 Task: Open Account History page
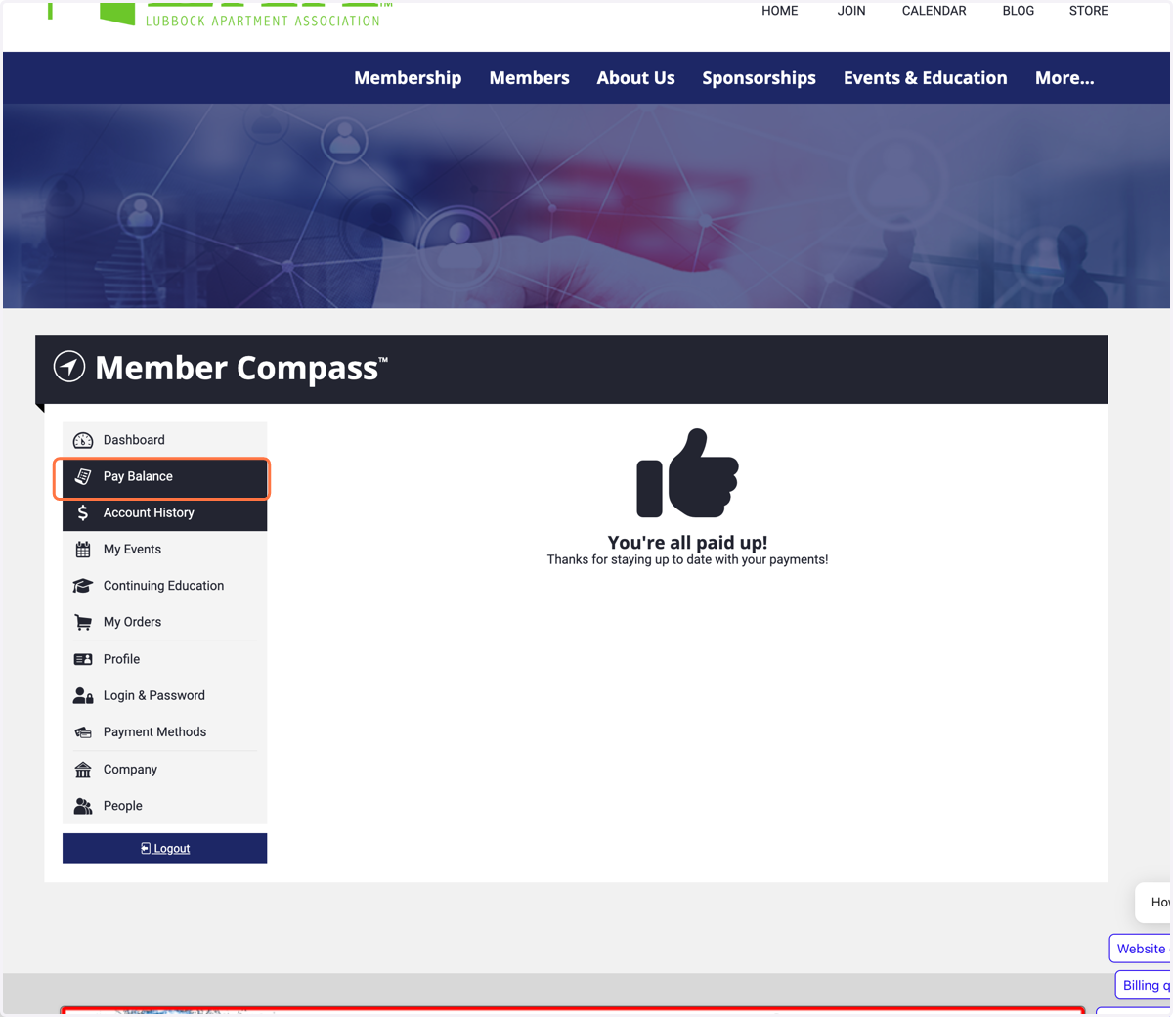tap(164, 512)
